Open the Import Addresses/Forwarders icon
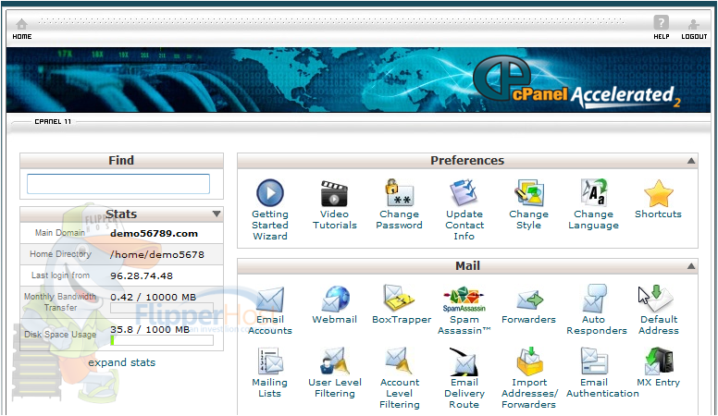 tap(530, 361)
